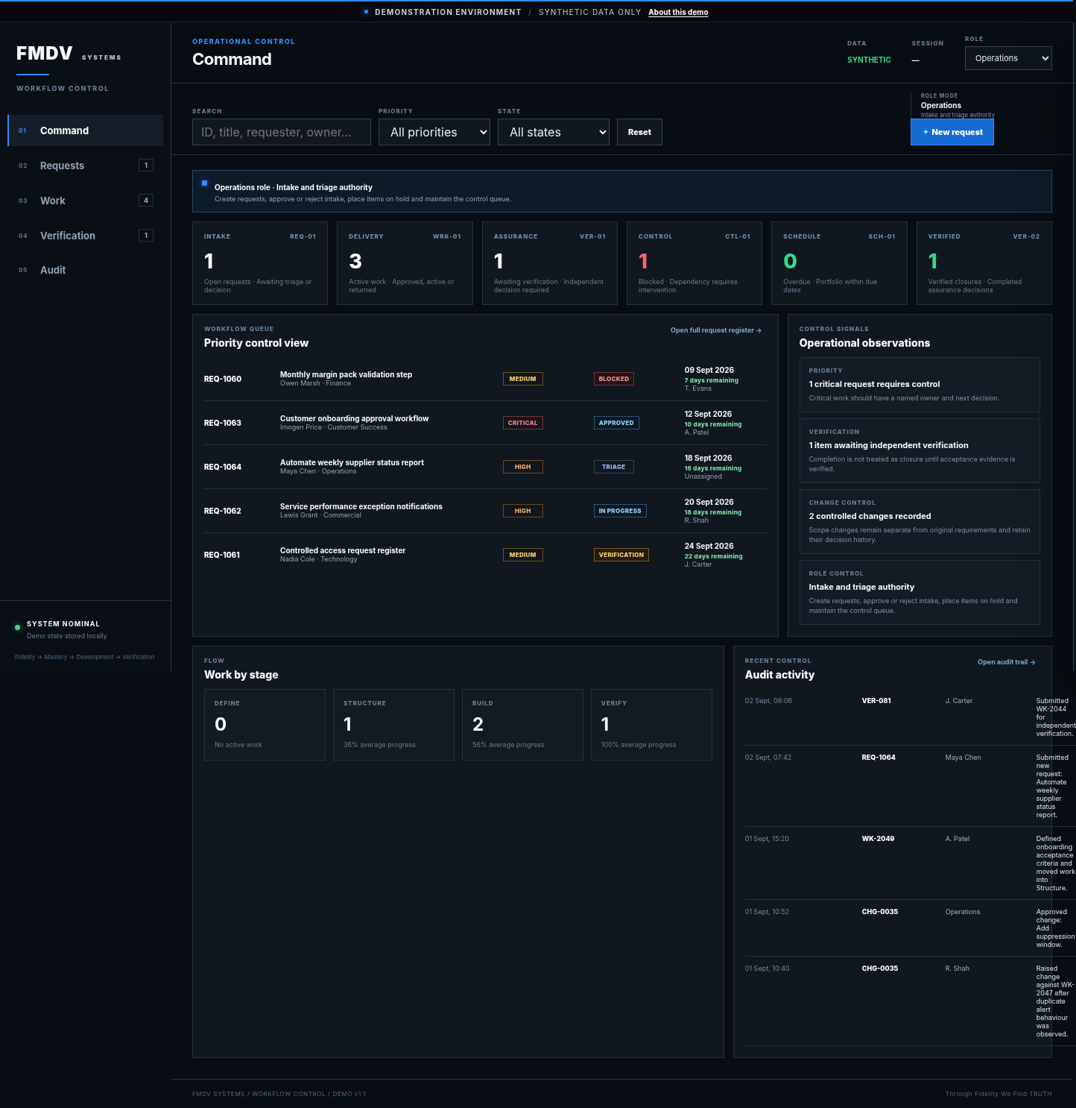
Task: Select the Structure stage card in Work by stage
Action: [393, 725]
